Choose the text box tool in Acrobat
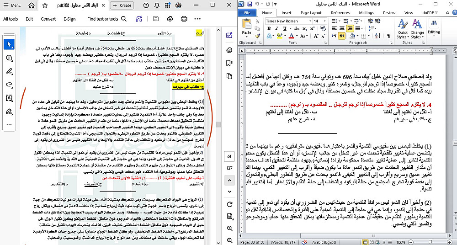Image resolution: width=457 pixels, height=245 pixels. pos(9,98)
